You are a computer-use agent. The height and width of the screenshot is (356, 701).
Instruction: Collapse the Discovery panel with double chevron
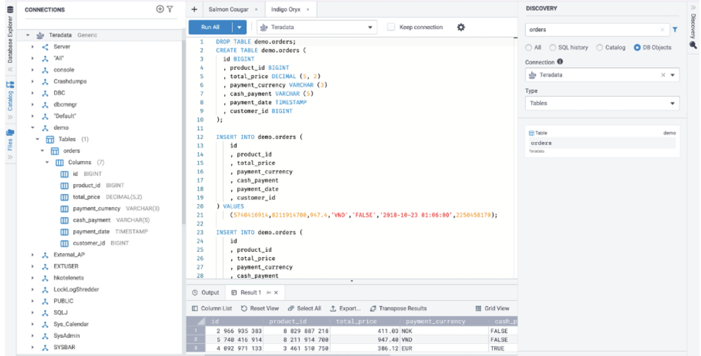(x=694, y=7)
